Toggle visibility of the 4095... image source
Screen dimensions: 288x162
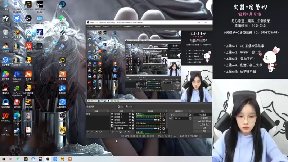[130, 126]
